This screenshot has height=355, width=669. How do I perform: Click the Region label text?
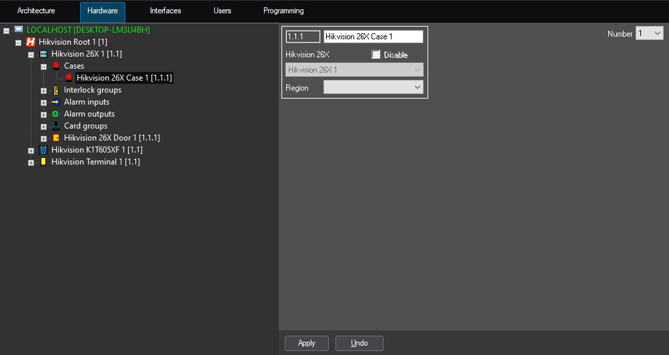click(297, 88)
